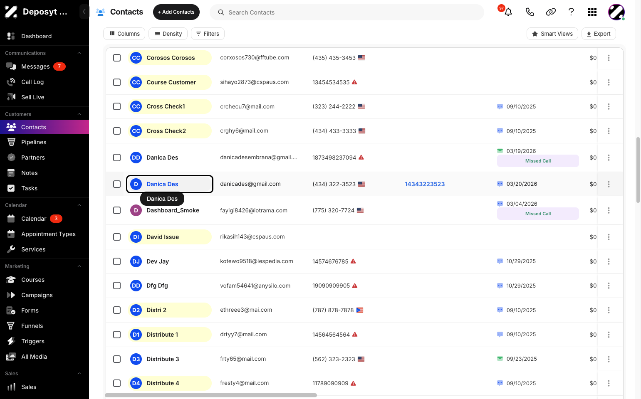Focus the Search Contacts field
This screenshot has height=399, width=641.
coord(347,12)
